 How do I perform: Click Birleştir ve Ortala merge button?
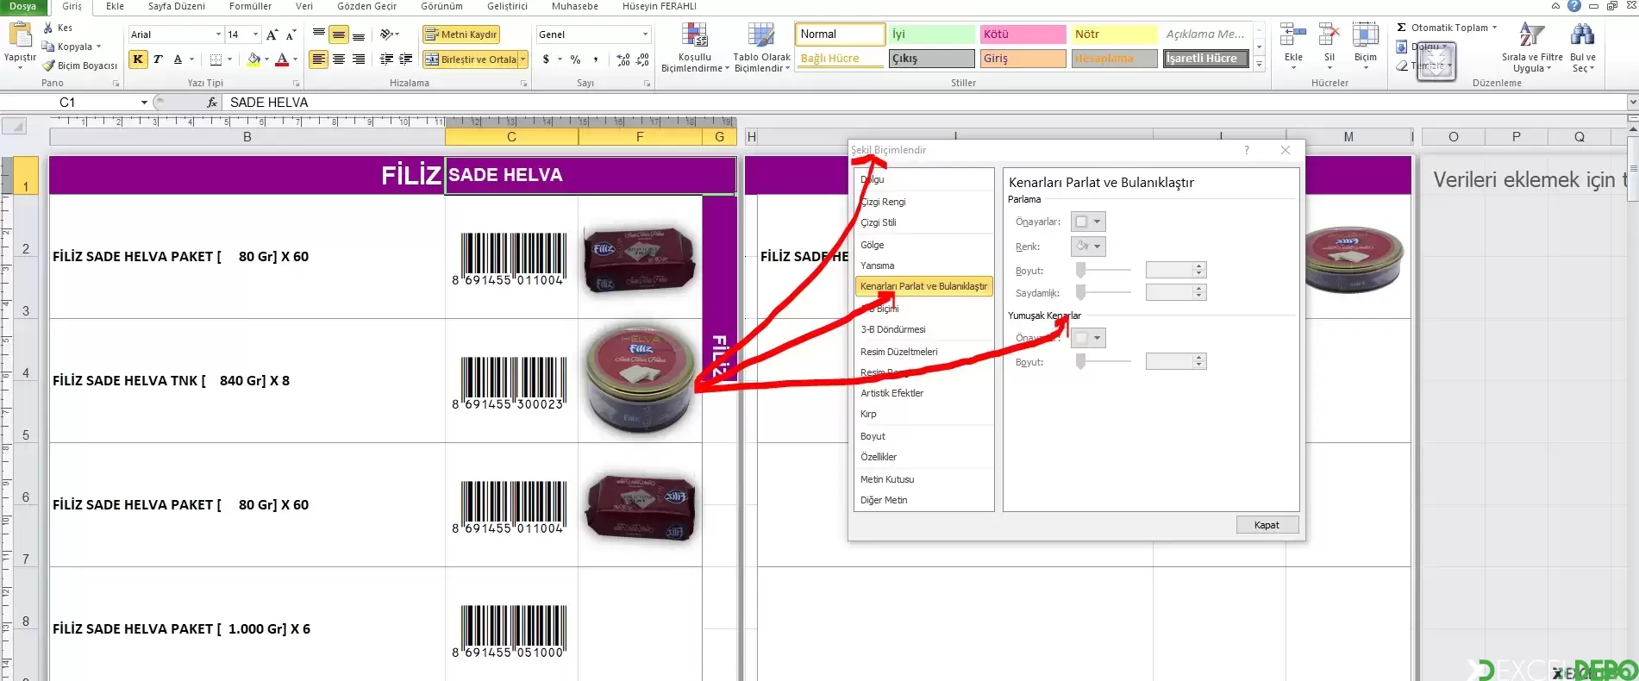pyautogui.click(x=470, y=59)
